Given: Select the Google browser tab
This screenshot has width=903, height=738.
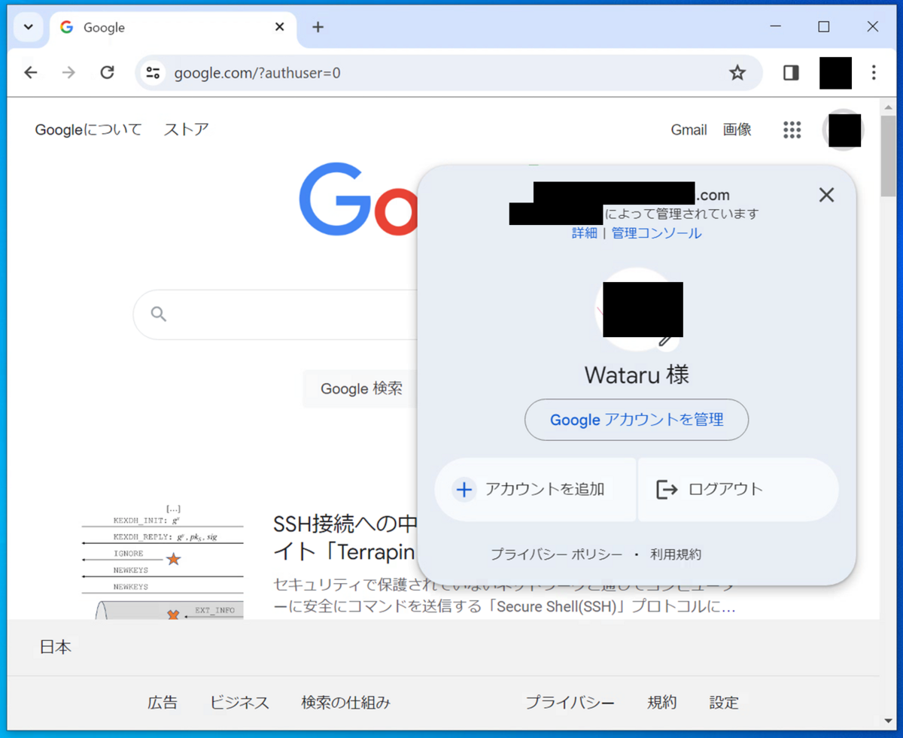Looking at the screenshot, I should (172, 27).
